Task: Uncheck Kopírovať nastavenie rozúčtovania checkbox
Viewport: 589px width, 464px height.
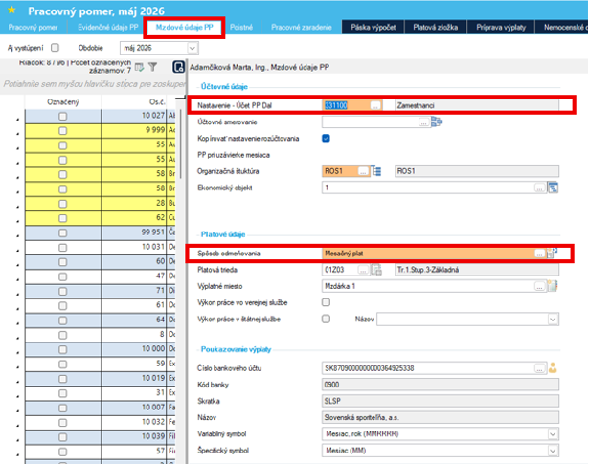Action: [326, 139]
